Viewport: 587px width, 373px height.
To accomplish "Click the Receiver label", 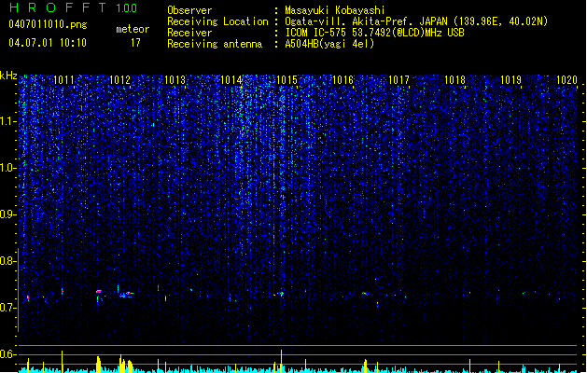I will [189, 33].
